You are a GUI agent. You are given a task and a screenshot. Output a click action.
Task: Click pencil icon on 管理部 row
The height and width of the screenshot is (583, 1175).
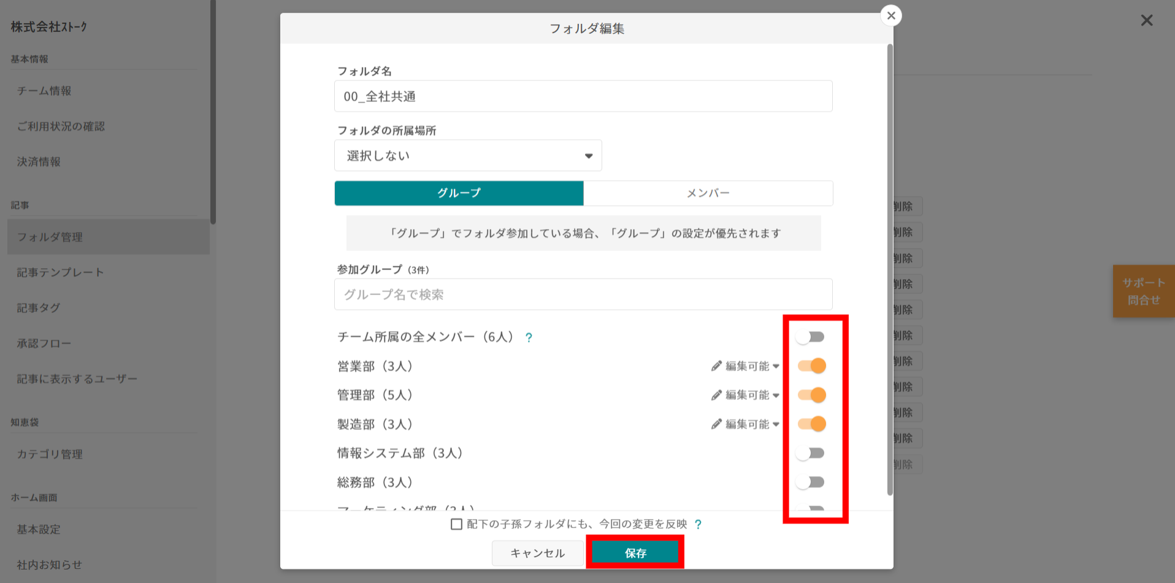pyautogui.click(x=716, y=395)
